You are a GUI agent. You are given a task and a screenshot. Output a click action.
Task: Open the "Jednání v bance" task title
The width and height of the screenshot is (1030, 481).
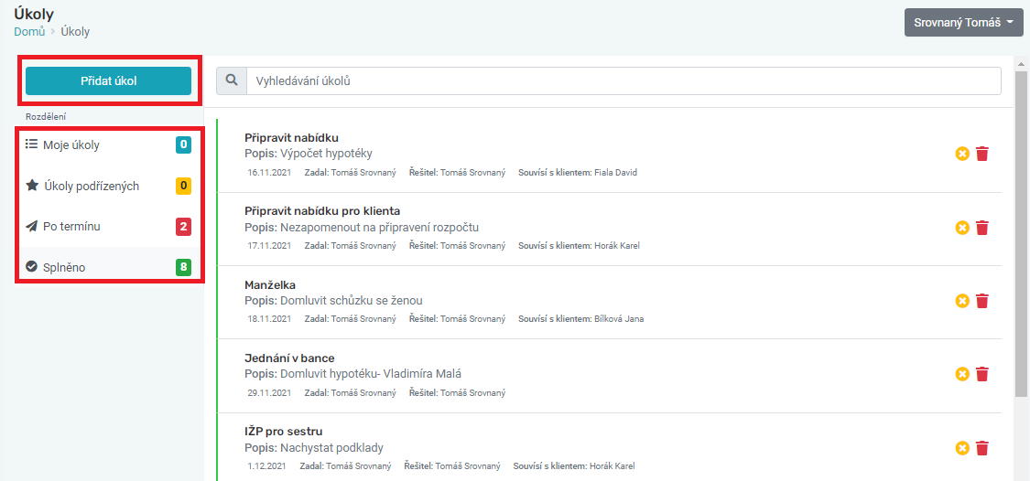(x=289, y=358)
